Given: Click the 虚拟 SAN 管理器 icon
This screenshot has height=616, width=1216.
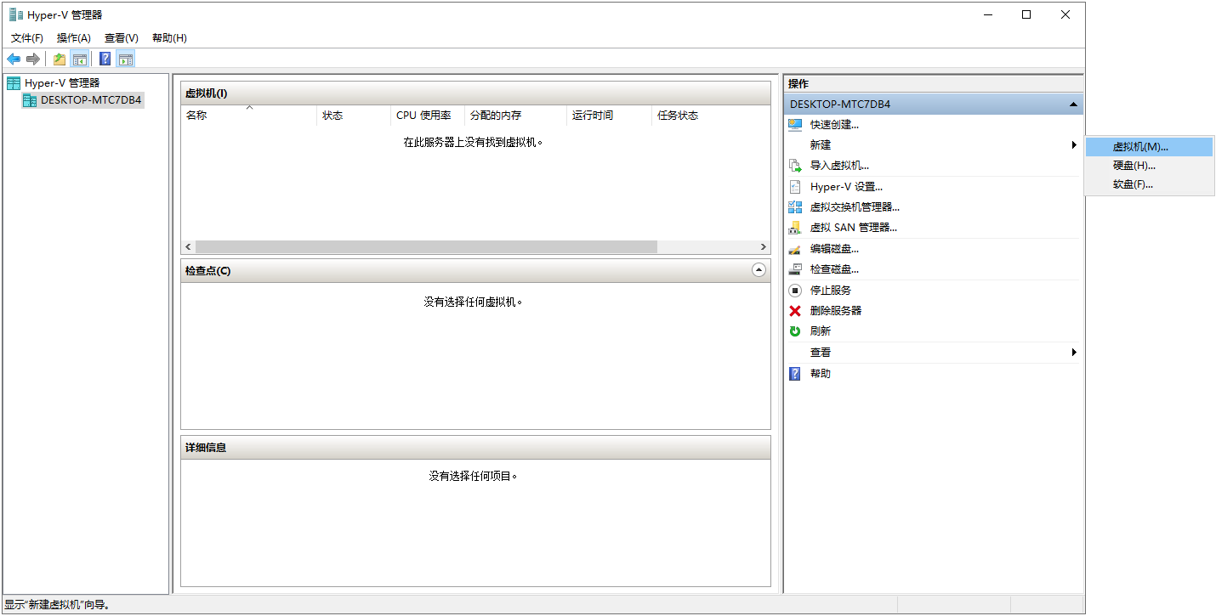Looking at the screenshot, I should point(795,228).
